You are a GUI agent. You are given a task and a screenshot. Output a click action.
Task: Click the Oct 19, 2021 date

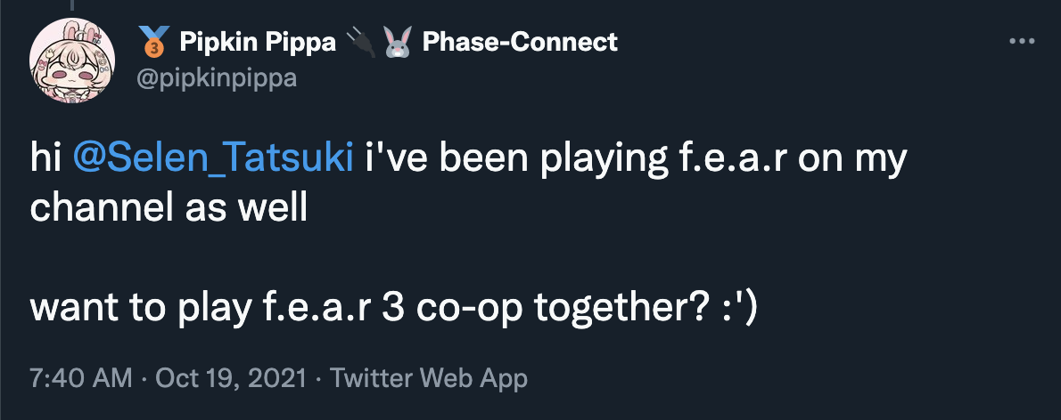232,378
